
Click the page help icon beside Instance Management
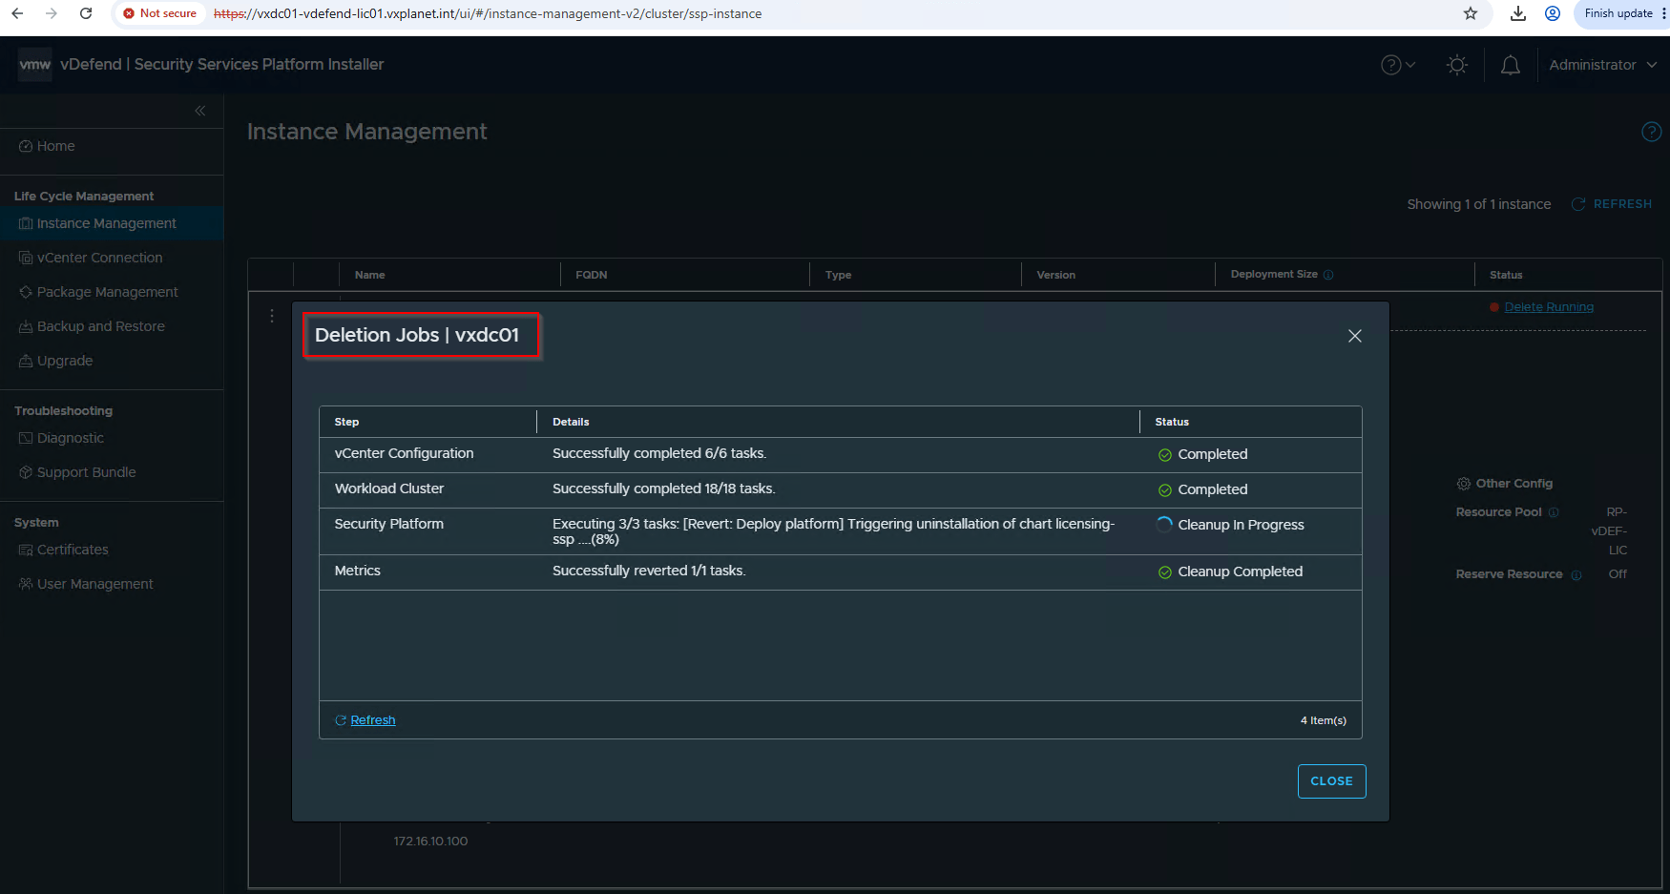click(1651, 132)
